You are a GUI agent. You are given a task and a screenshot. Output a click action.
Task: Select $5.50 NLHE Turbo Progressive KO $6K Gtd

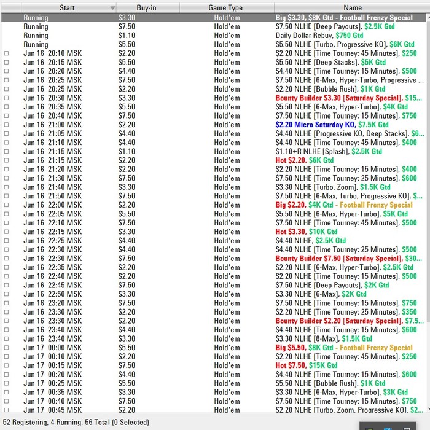click(214, 44)
